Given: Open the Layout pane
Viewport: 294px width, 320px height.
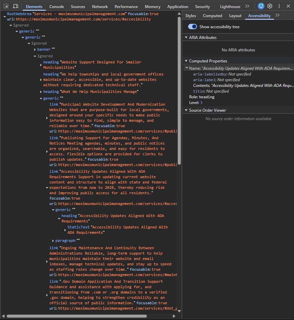Looking at the screenshot, I should 235,16.
